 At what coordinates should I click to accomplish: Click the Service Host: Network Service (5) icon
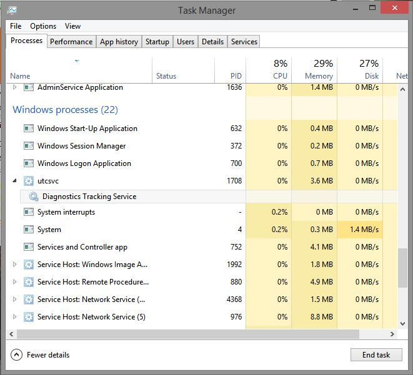click(x=29, y=317)
